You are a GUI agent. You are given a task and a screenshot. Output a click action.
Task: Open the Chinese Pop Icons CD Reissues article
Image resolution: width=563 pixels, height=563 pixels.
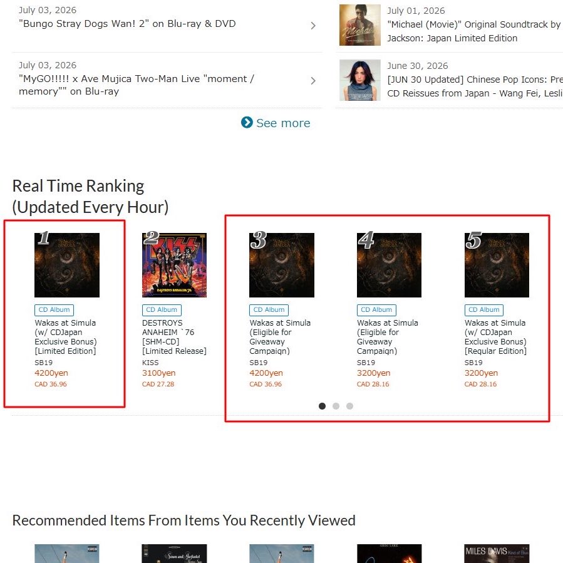pyautogui.click(x=475, y=86)
